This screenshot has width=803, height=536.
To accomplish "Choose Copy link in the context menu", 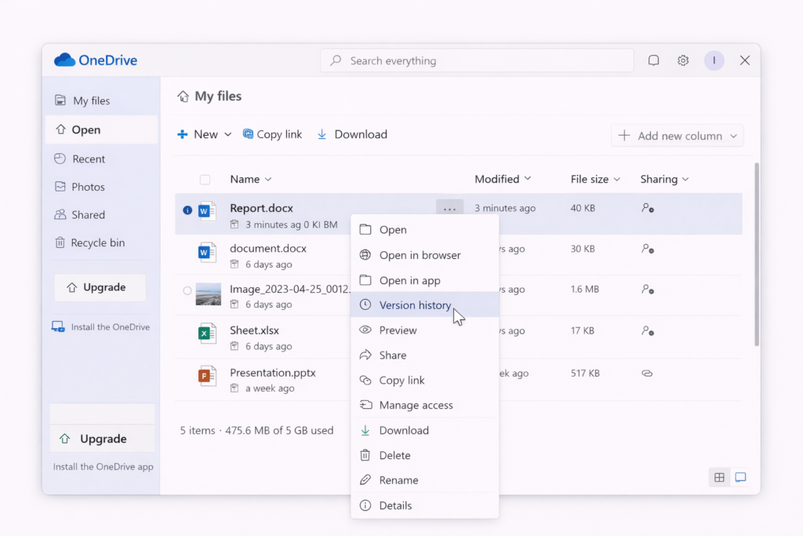I will 424,380.
